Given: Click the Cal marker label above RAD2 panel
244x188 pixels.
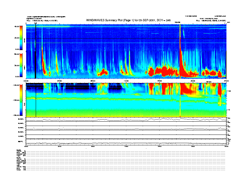Looking at the screenshot, I should (x=35, y=23).
